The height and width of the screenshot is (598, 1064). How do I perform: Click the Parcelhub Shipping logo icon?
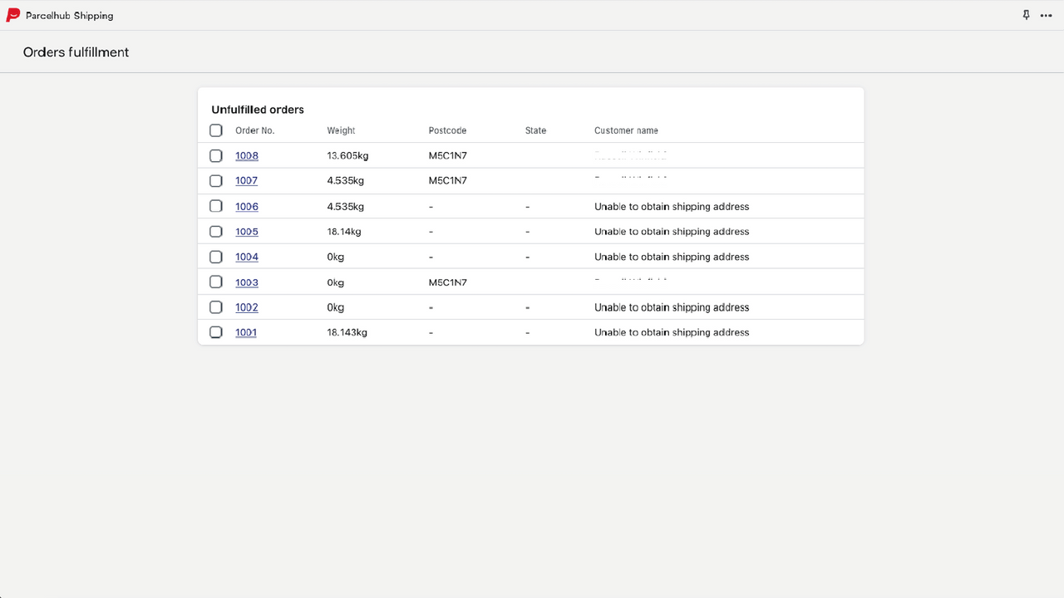point(12,15)
